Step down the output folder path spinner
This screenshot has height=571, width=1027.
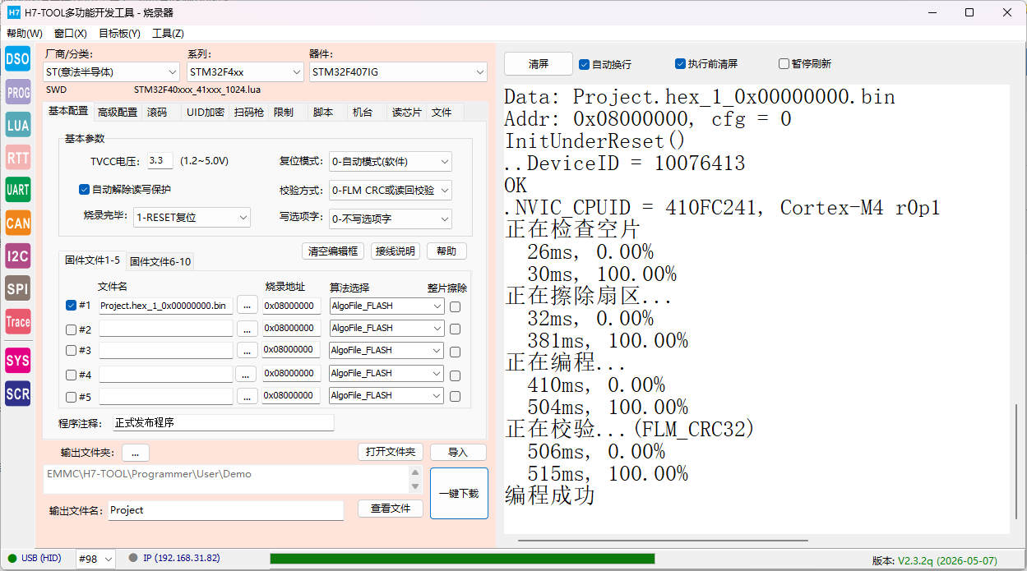click(415, 486)
